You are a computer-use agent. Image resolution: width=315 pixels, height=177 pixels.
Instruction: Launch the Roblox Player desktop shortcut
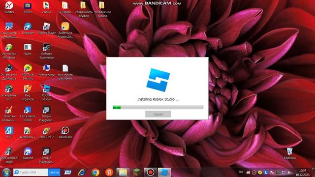pyautogui.click(x=46, y=29)
